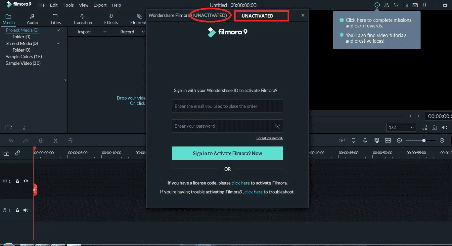Click the preview volume speaker icon
The width and height of the screenshot is (452, 246).
[x=445, y=127]
